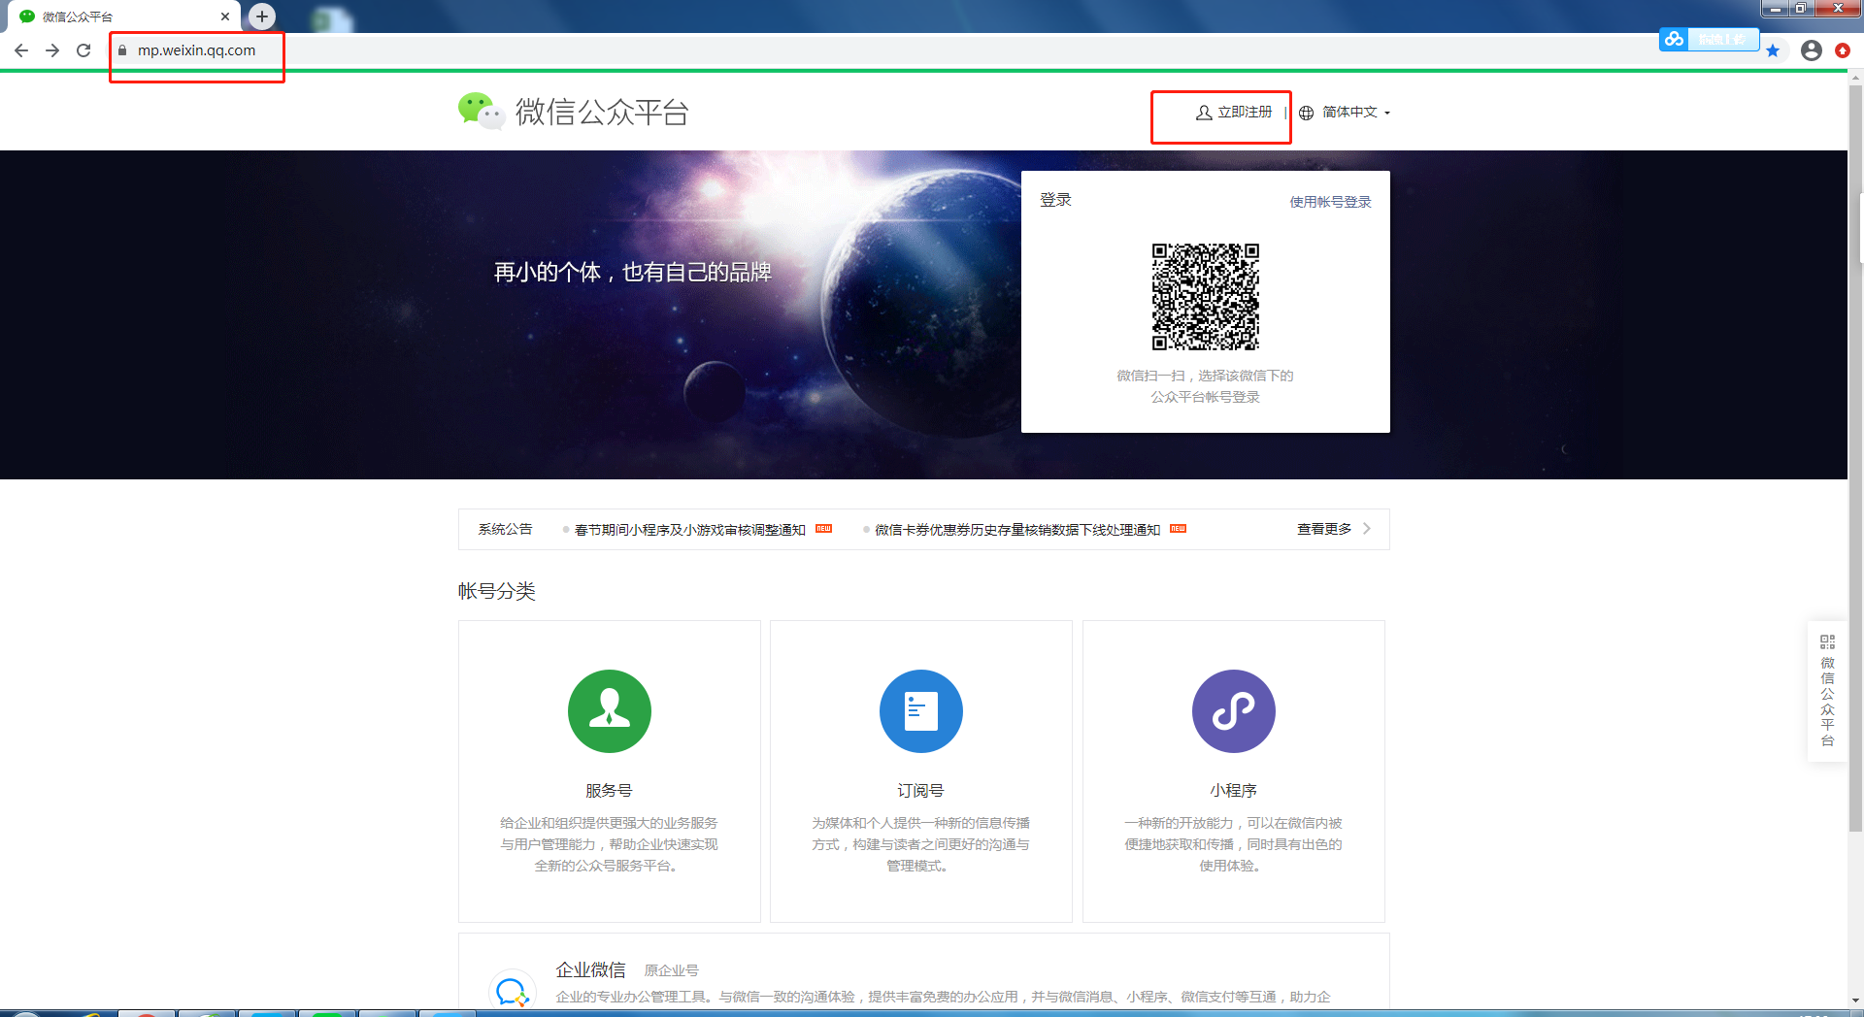The image size is (1864, 1017).
Task: Click the 原企业号 label
Action: [672, 970]
